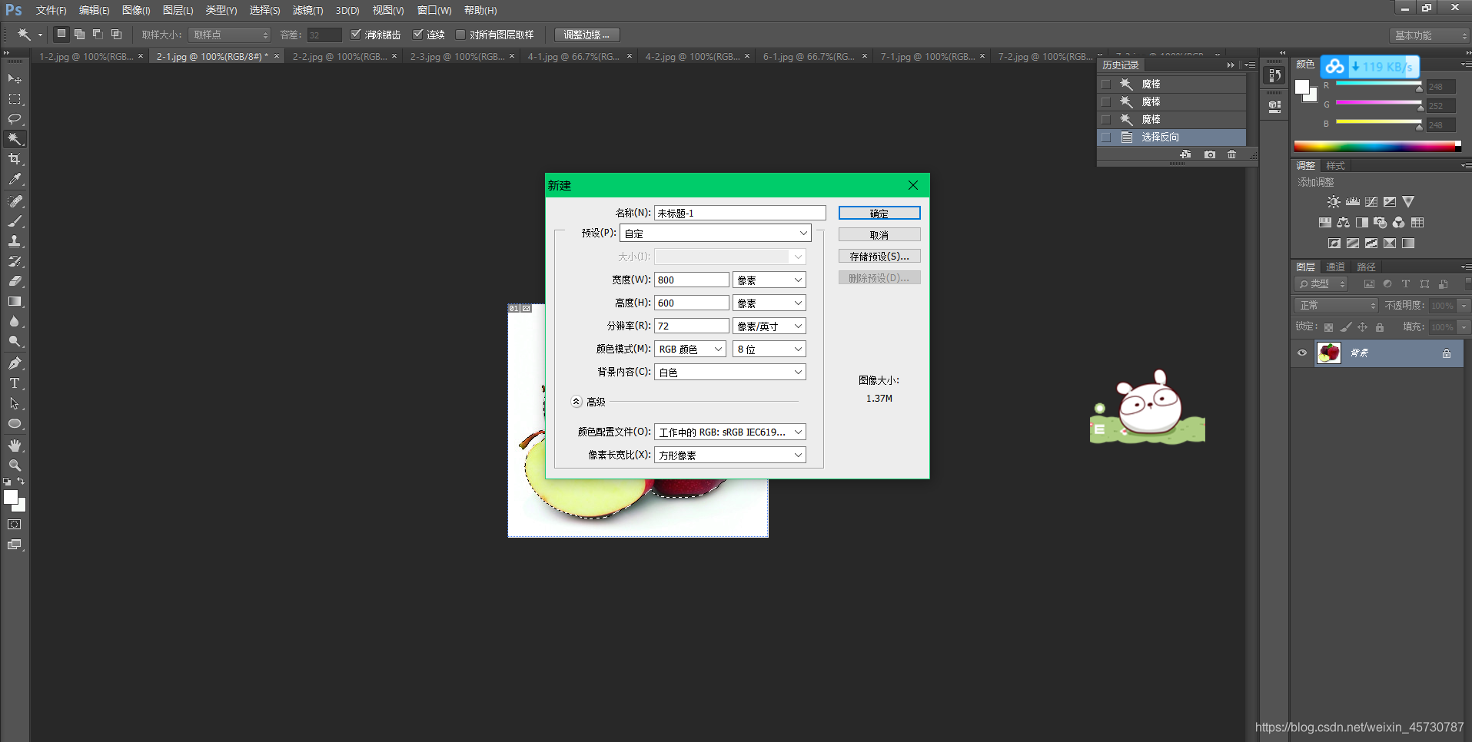This screenshot has width=1472, height=742.
Task: Click the color spectrum ramp
Action: (x=1377, y=146)
